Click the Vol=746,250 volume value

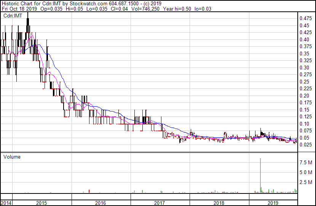145,9
